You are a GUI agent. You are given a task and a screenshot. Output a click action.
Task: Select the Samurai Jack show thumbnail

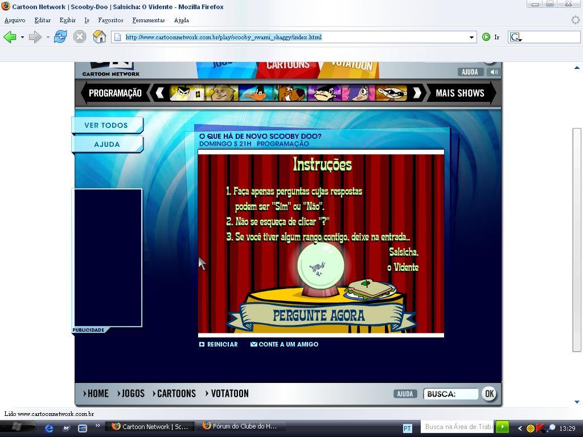coord(187,93)
